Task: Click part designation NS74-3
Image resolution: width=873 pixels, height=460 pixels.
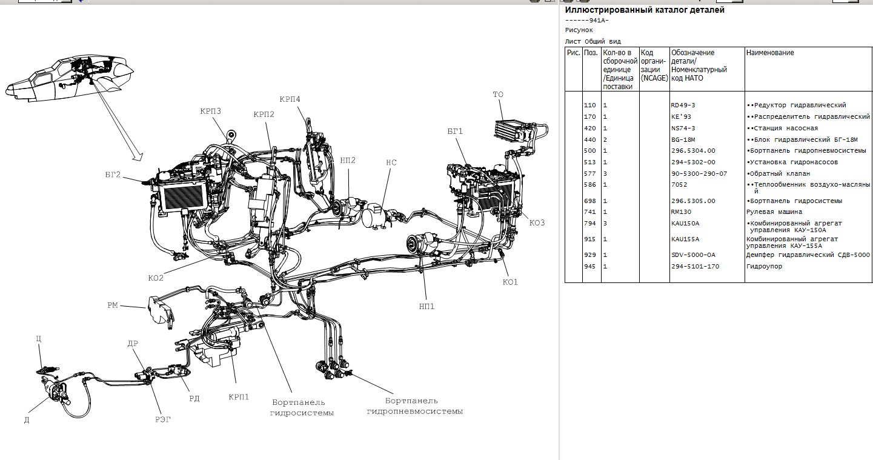Action: pos(683,128)
